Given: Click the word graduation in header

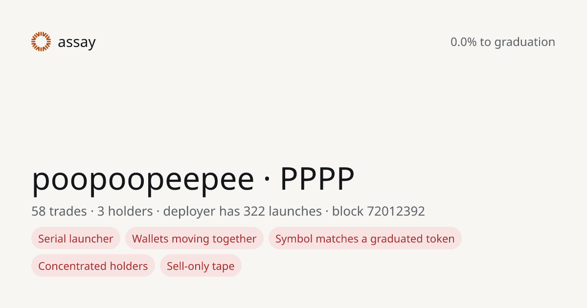Looking at the screenshot, I should (524, 43).
